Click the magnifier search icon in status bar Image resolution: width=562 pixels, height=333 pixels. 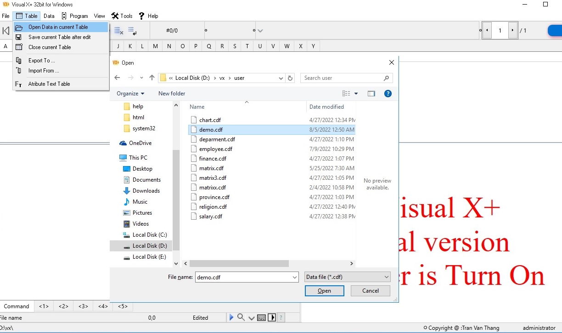pyautogui.click(x=241, y=317)
